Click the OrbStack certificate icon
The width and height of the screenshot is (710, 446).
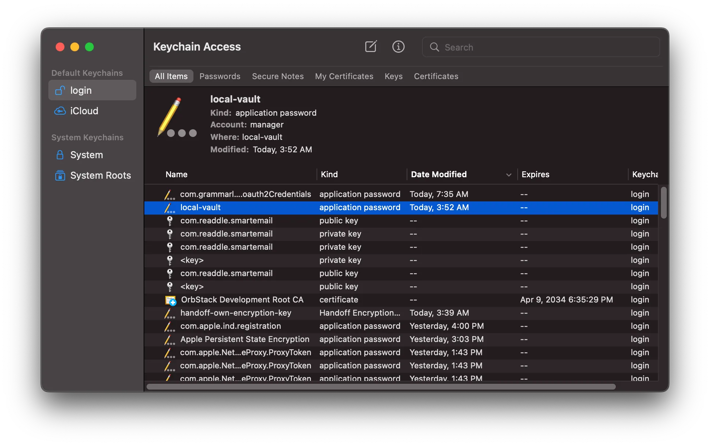coord(170,300)
